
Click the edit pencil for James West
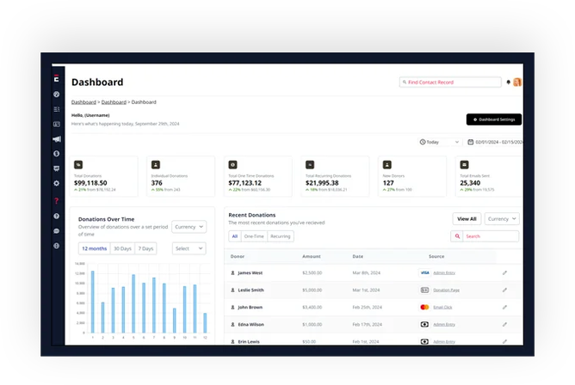505,272
